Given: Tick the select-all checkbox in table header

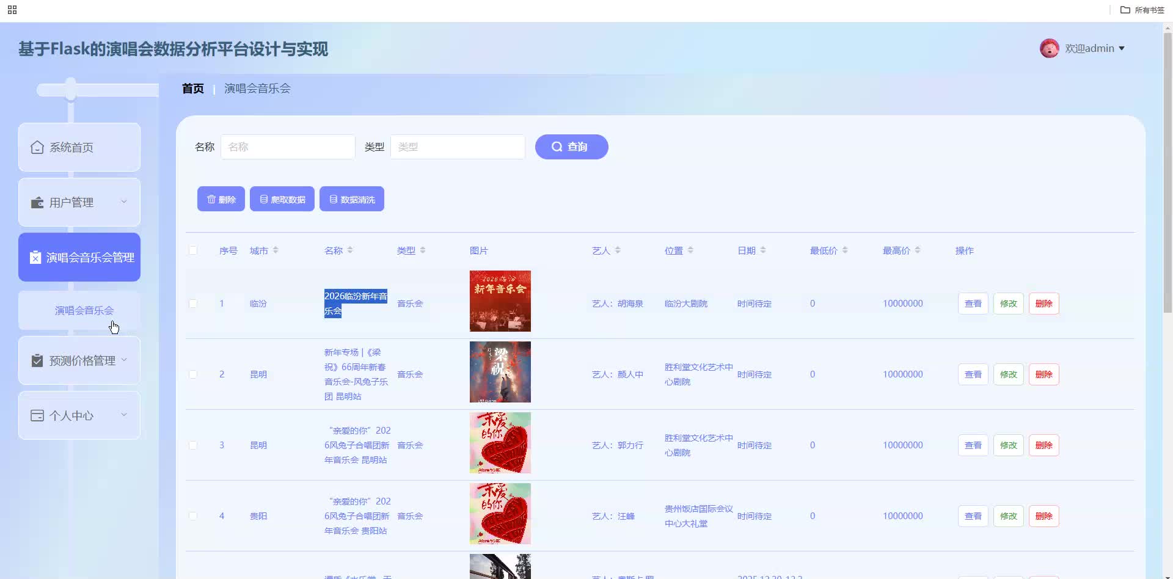Looking at the screenshot, I should (x=193, y=250).
